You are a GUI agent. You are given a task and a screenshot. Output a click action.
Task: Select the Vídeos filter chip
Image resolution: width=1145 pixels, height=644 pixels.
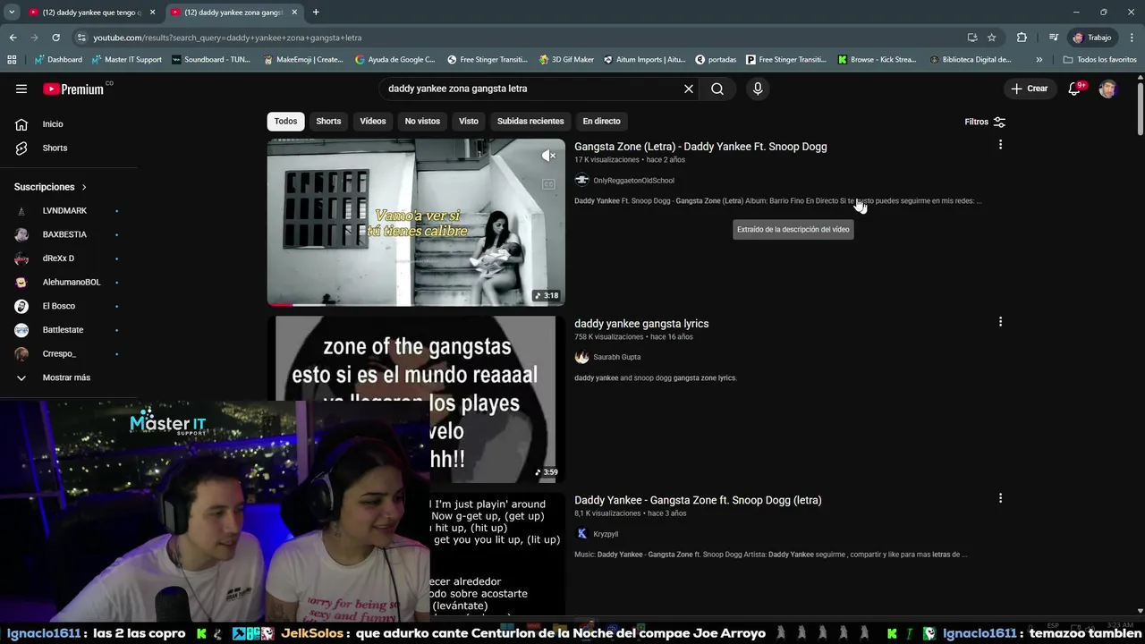(x=373, y=121)
